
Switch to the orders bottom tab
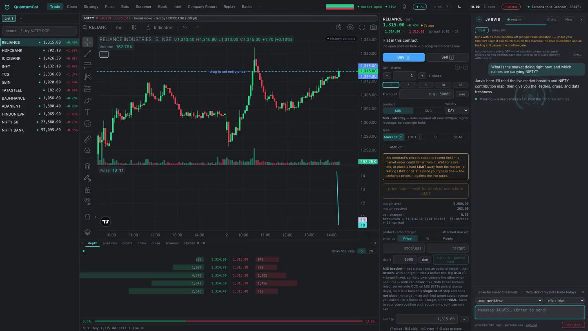[127, 243]
